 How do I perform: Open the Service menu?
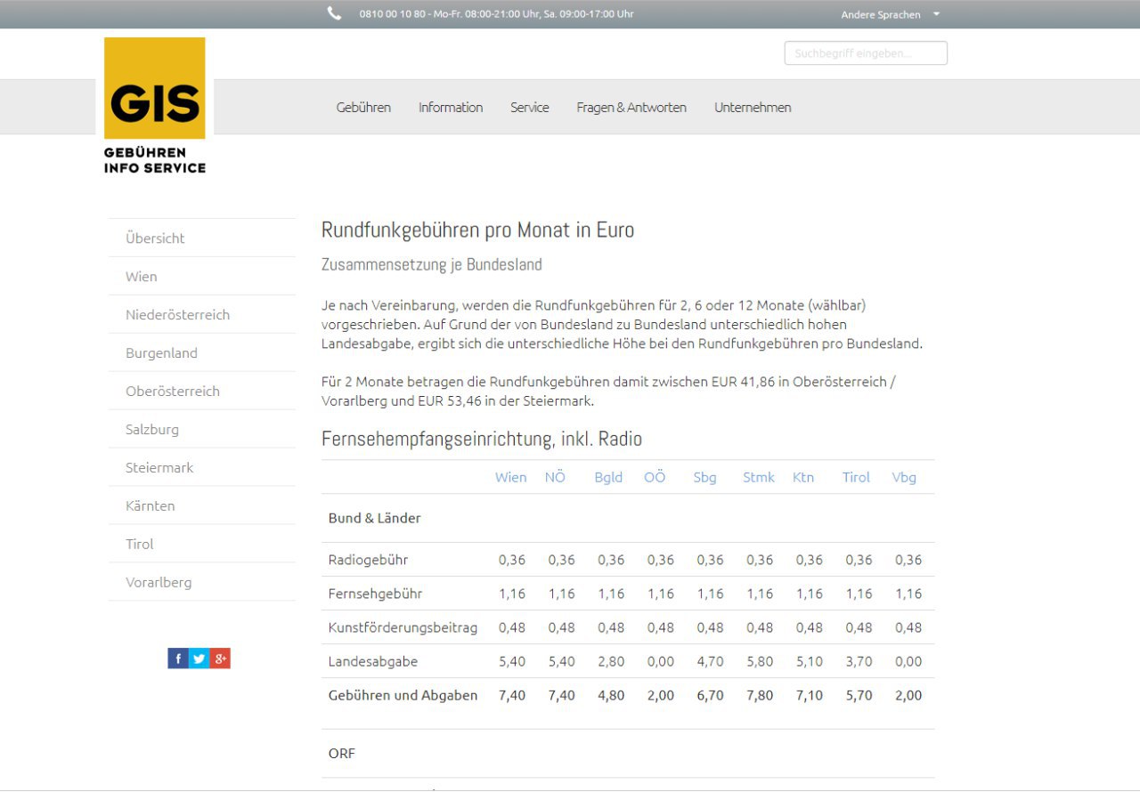[530, 107]
